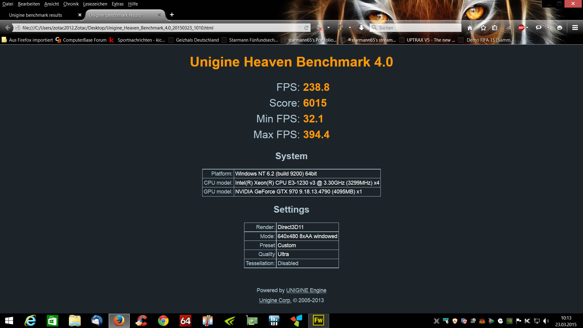Viewport: 583px width, 328px height.
Task: Open the Adblock Plus icon
Action: click(x=521, y=28)
